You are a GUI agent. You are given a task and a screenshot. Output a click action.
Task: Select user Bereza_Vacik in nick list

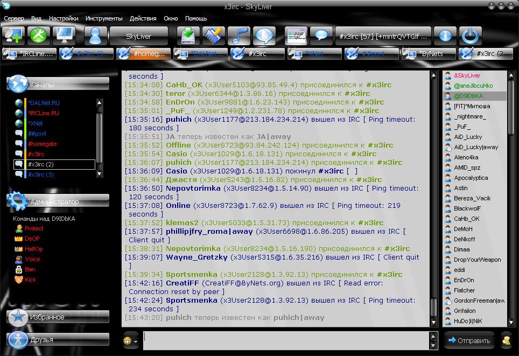(x=474, y=199)
